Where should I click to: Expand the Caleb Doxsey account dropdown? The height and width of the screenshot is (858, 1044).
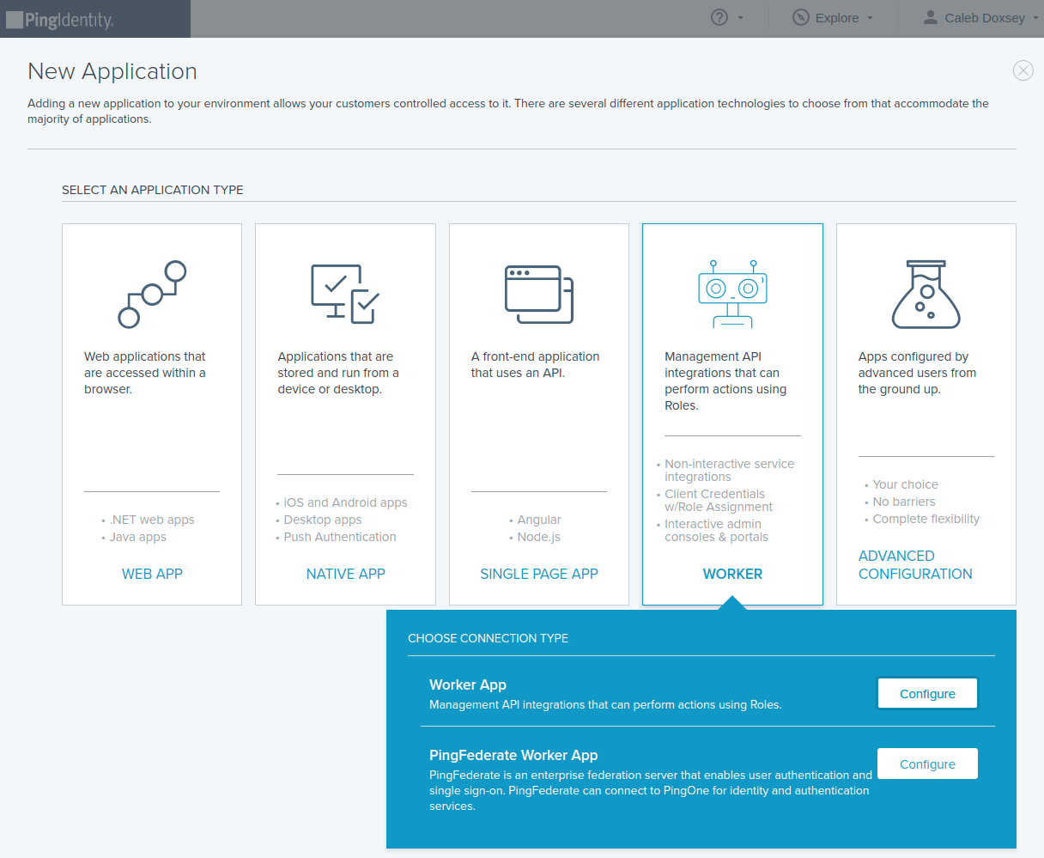[x=986, y=18]
